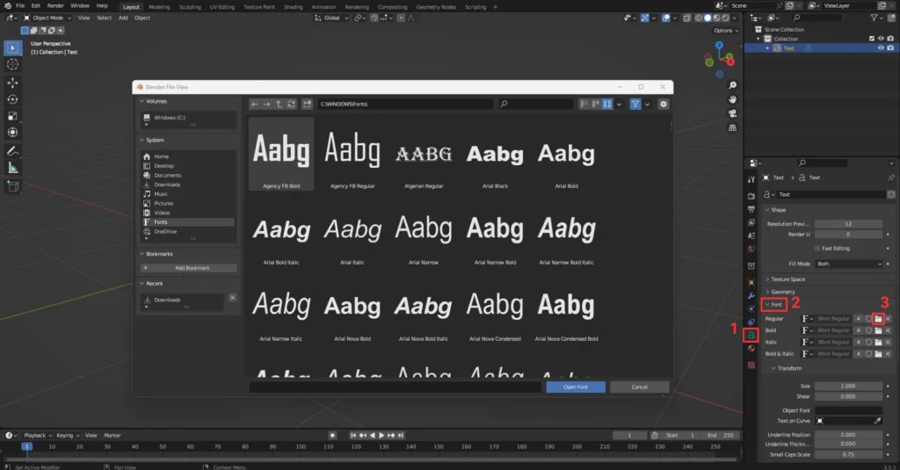Open the Modifiers properties tab wrench icon
The image size is (900, 470).
pyautogui.click(x=751, y=295)
